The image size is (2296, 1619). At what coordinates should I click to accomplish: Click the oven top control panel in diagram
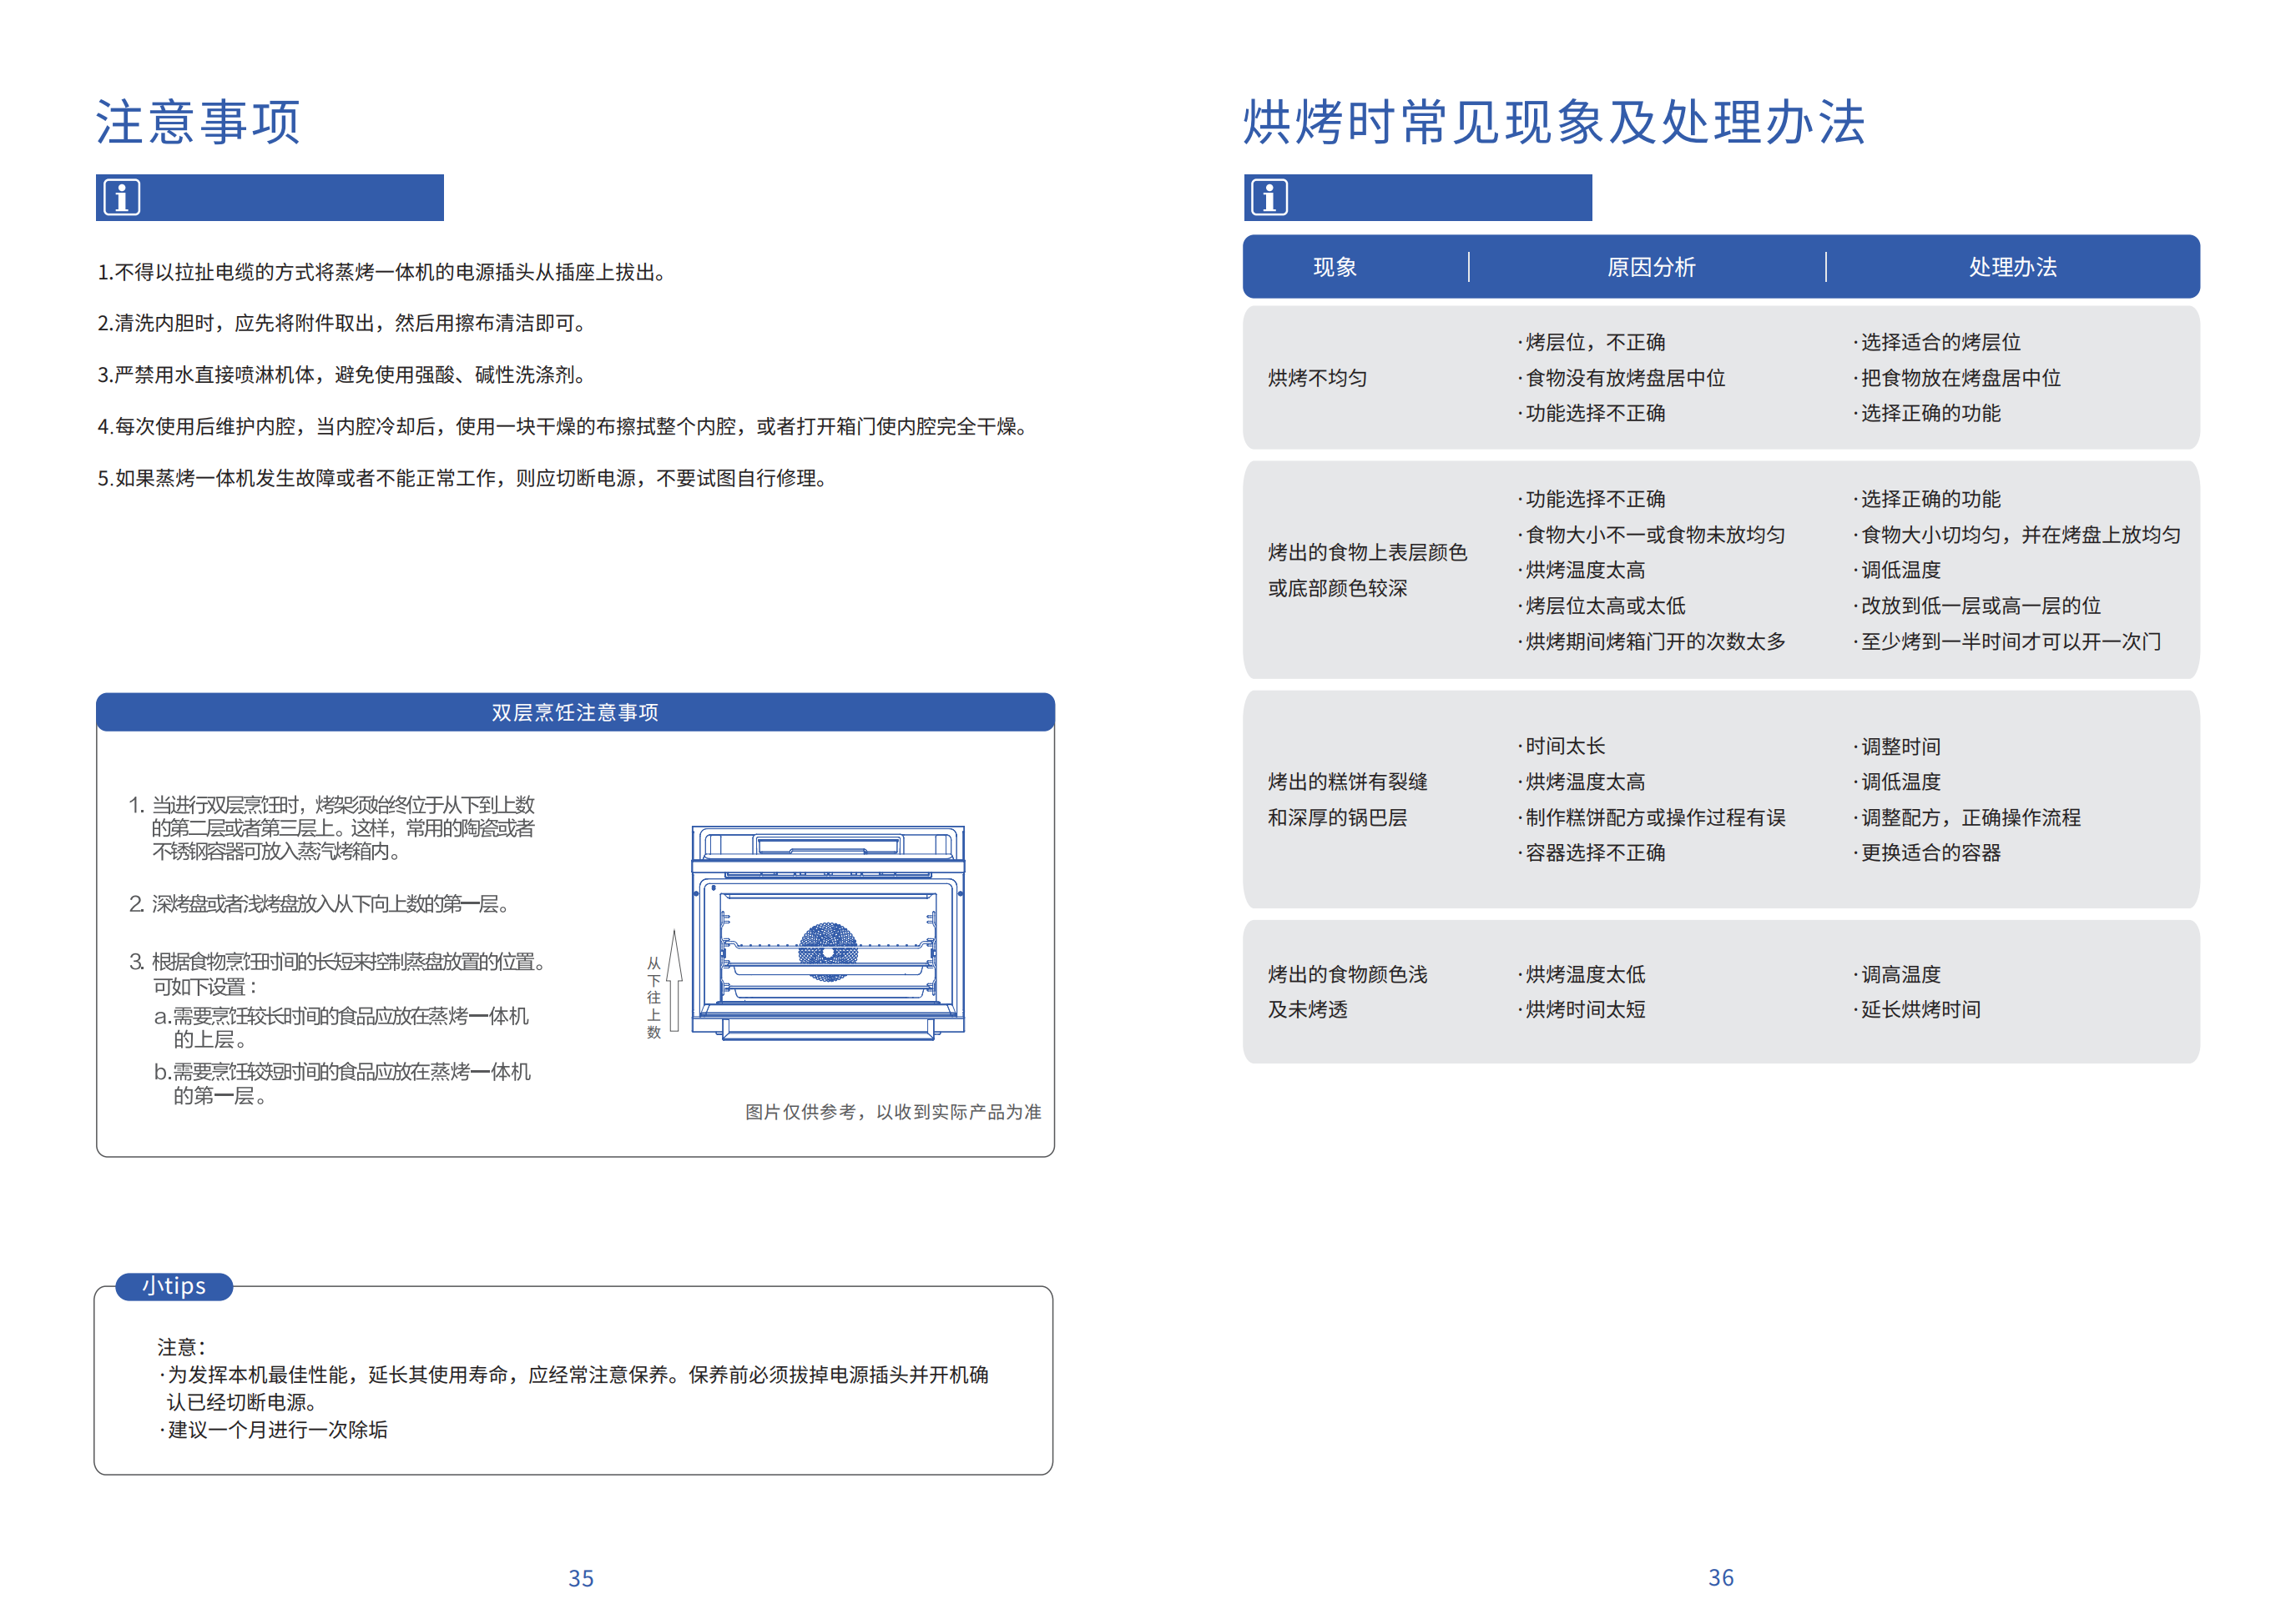(828, 846)
